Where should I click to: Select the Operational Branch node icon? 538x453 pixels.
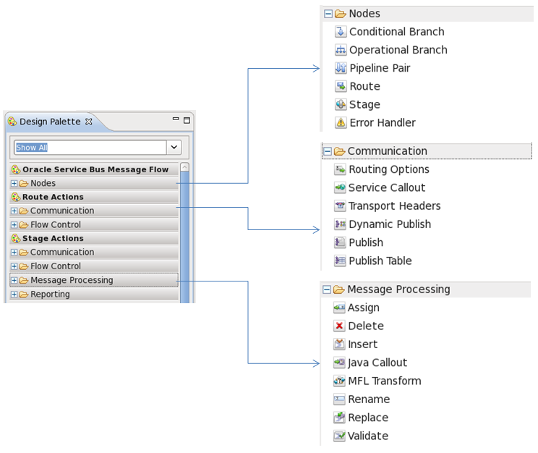point(341,50)
